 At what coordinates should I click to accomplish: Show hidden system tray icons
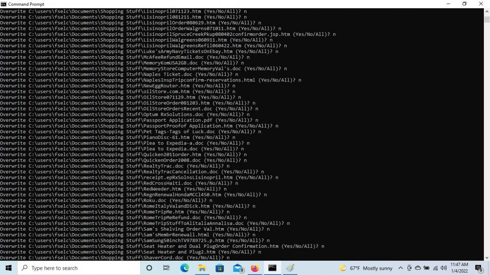tap(400, 268)
